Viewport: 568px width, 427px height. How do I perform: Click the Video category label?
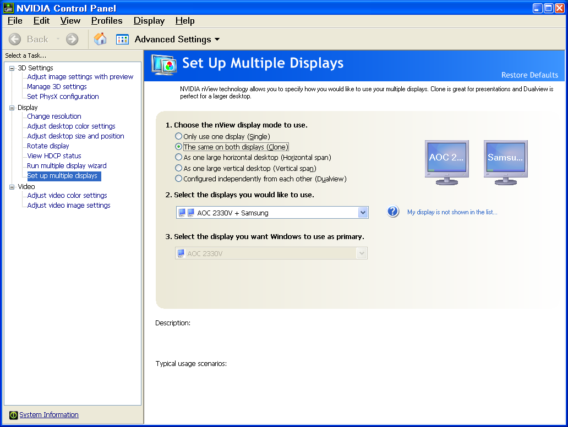coord(26,186)
